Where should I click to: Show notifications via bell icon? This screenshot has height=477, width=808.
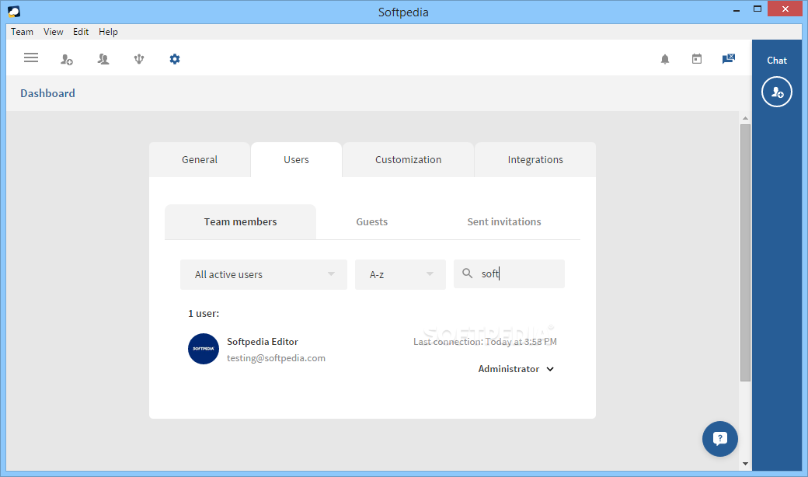(x=665, y=59)
